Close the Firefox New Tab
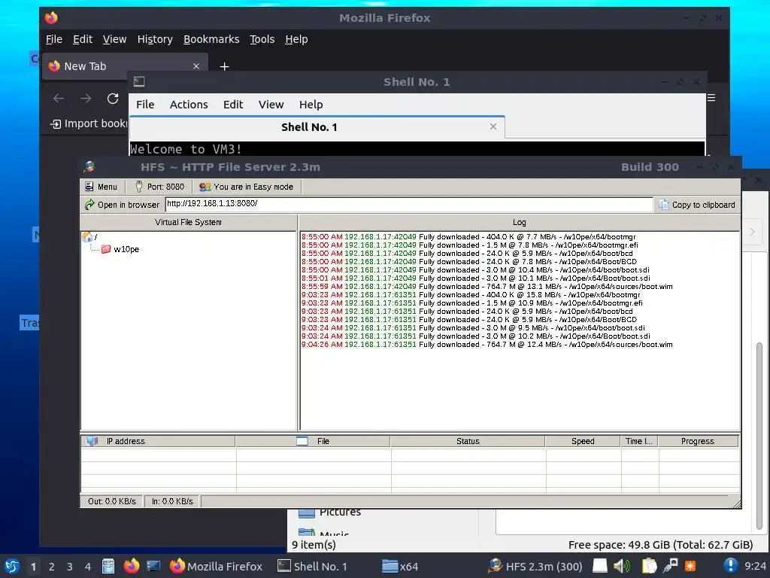Image resolution: width=770 pixels, height=578 pixels. 196,66
